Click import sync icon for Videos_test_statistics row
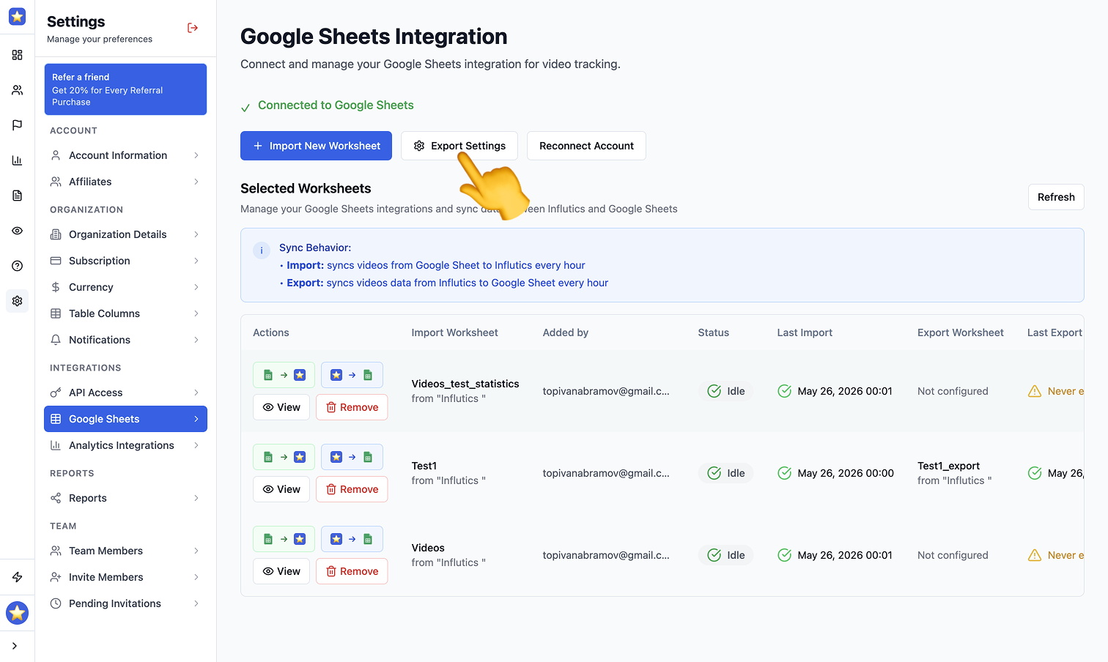Viewport: 1108px width, 662px height. tap(284, 375)
